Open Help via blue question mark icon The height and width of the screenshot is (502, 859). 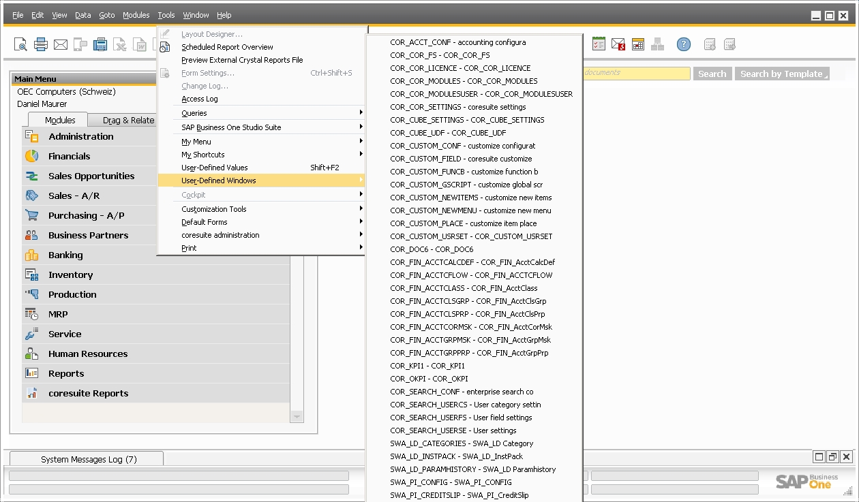tap(684, 44)
